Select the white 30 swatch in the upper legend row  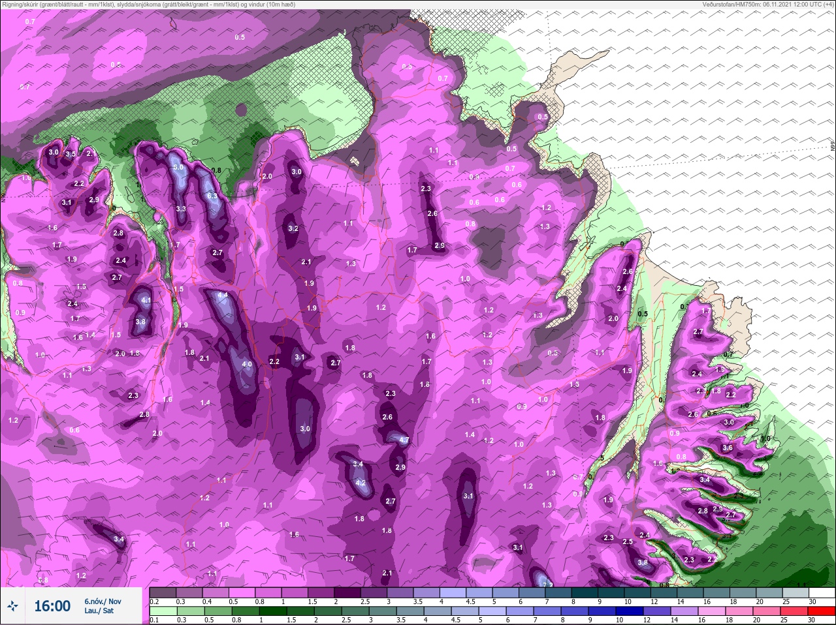coord(822,593)
